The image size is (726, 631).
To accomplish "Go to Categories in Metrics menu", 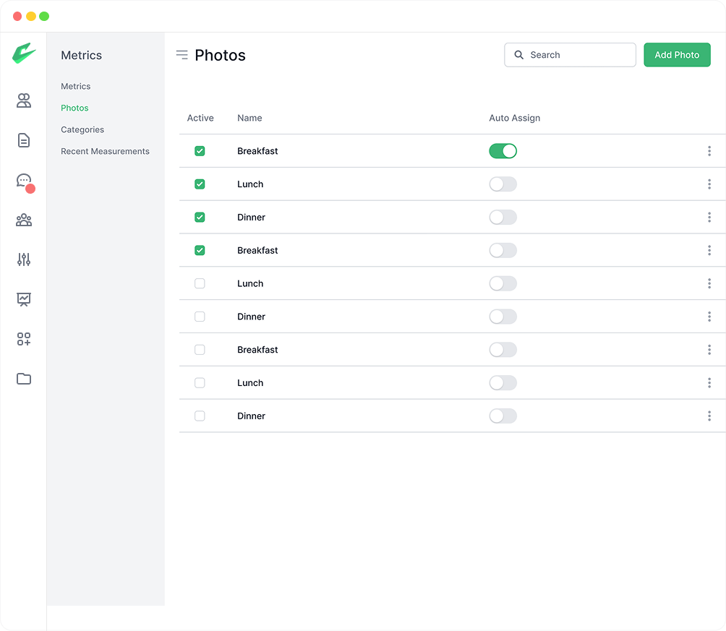I will coord(82,130).
